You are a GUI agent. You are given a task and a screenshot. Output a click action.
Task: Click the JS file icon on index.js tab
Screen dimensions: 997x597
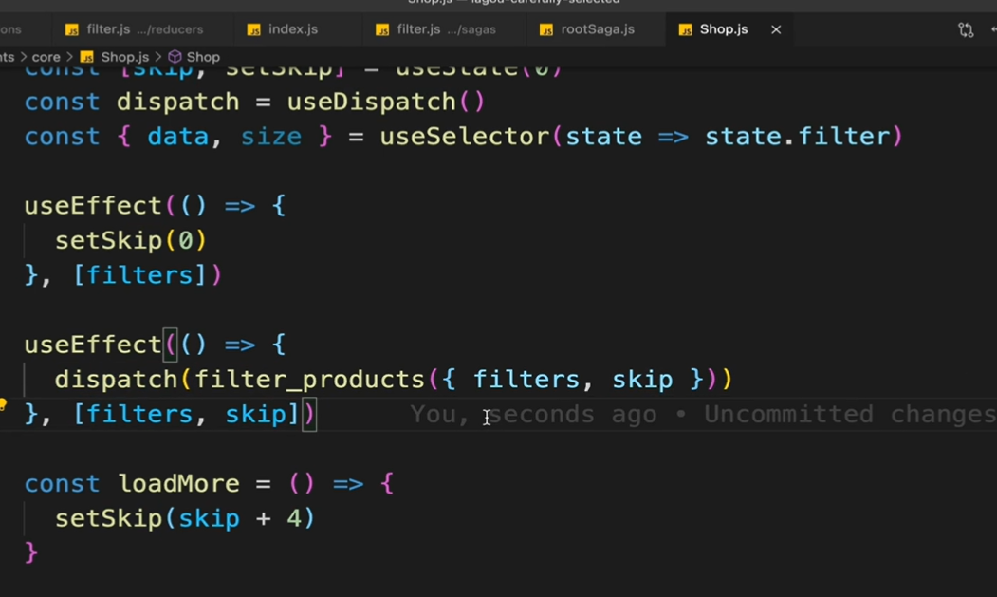tap(253, 30)
